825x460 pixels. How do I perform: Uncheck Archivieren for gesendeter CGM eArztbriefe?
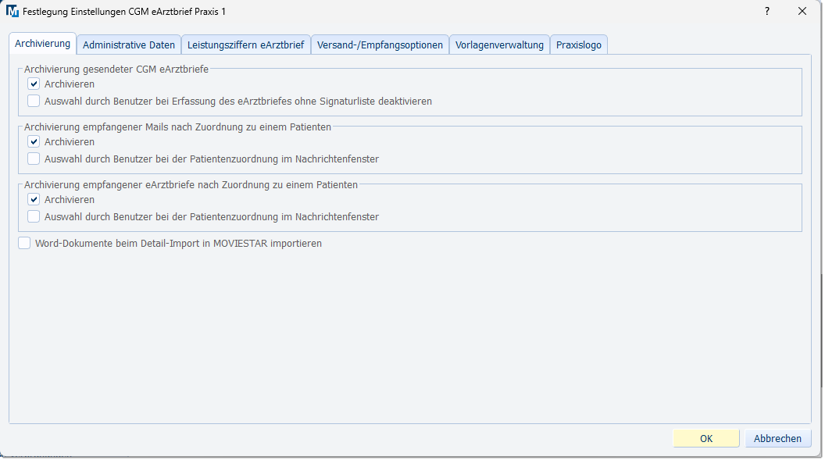point(34,84)
